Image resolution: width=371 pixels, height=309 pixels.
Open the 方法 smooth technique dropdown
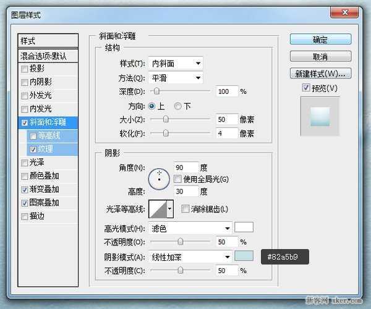tap(177, 78)
